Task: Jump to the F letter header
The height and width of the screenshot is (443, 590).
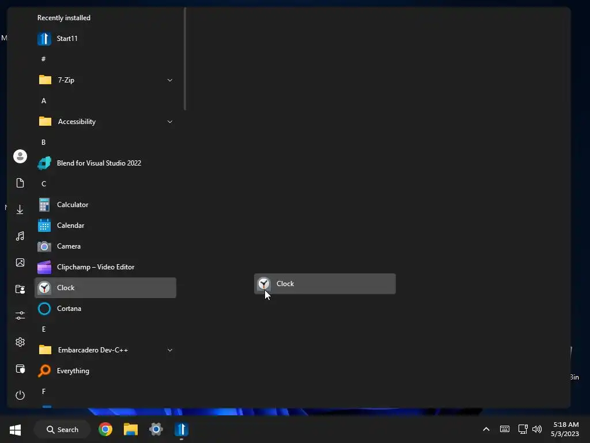Action: click(x=44, y=392)
